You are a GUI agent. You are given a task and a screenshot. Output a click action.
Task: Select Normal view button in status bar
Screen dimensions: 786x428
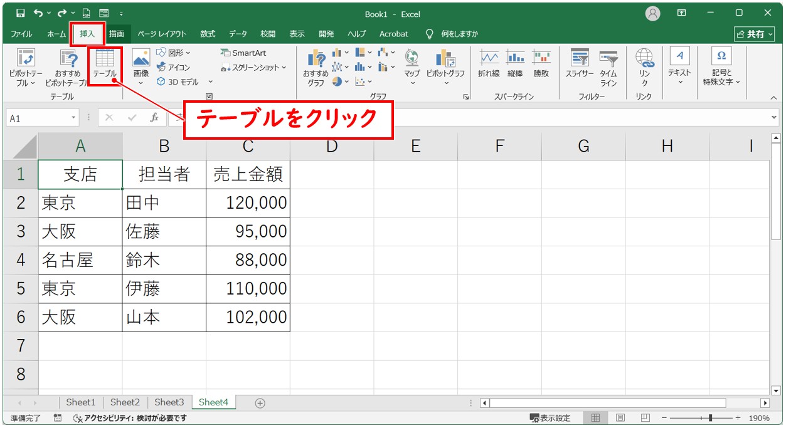595,418
